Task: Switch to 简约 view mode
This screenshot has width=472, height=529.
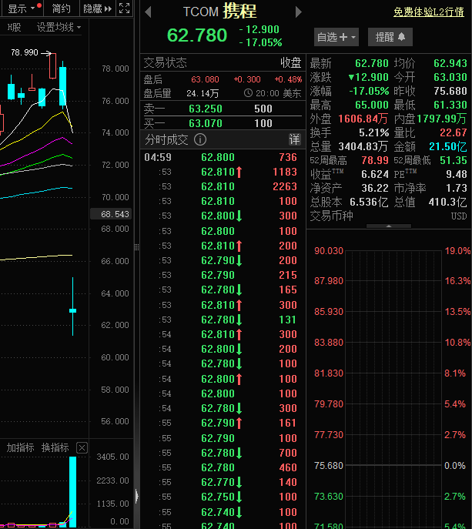Action: pyautogui.click(x=61, y=8)
